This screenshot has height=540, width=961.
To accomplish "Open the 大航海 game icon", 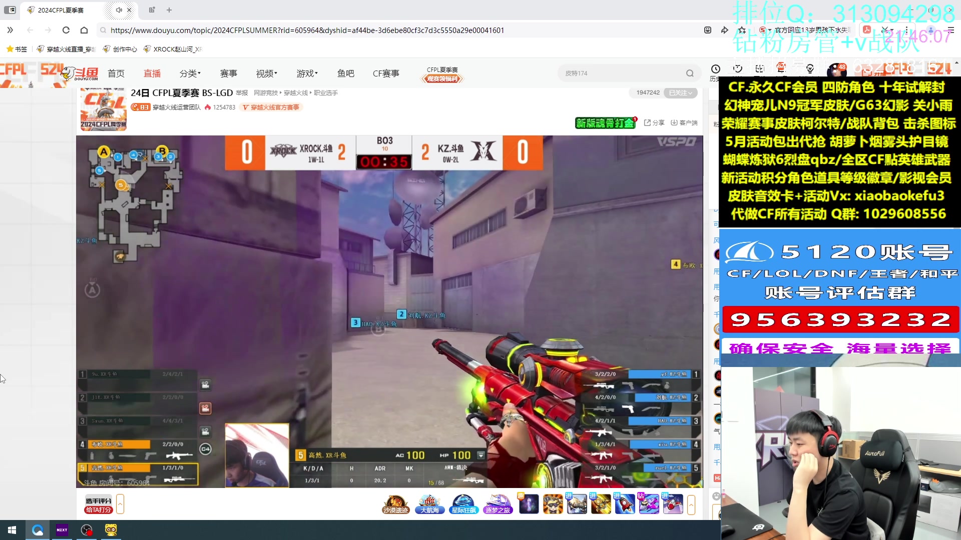I will [429, 504].
